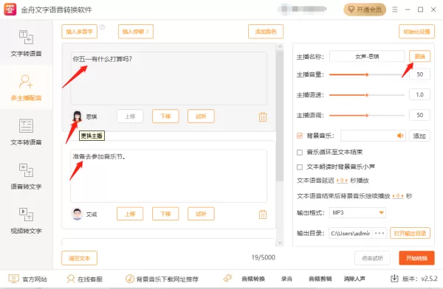This screenshot has width=443, height=289.
Task: Click the flame icon beside 音频转换
Action: click(228, 279)
